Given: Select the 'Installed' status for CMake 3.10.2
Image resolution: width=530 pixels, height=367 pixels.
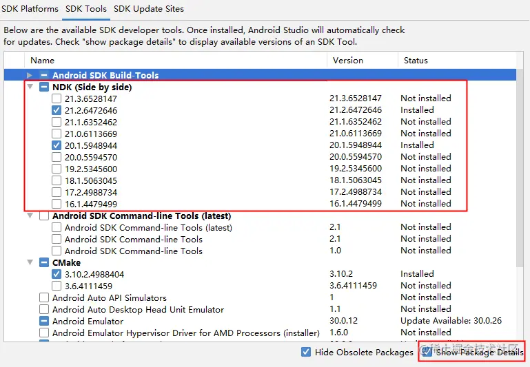Looking at the screenshot, I should (417, 274).
